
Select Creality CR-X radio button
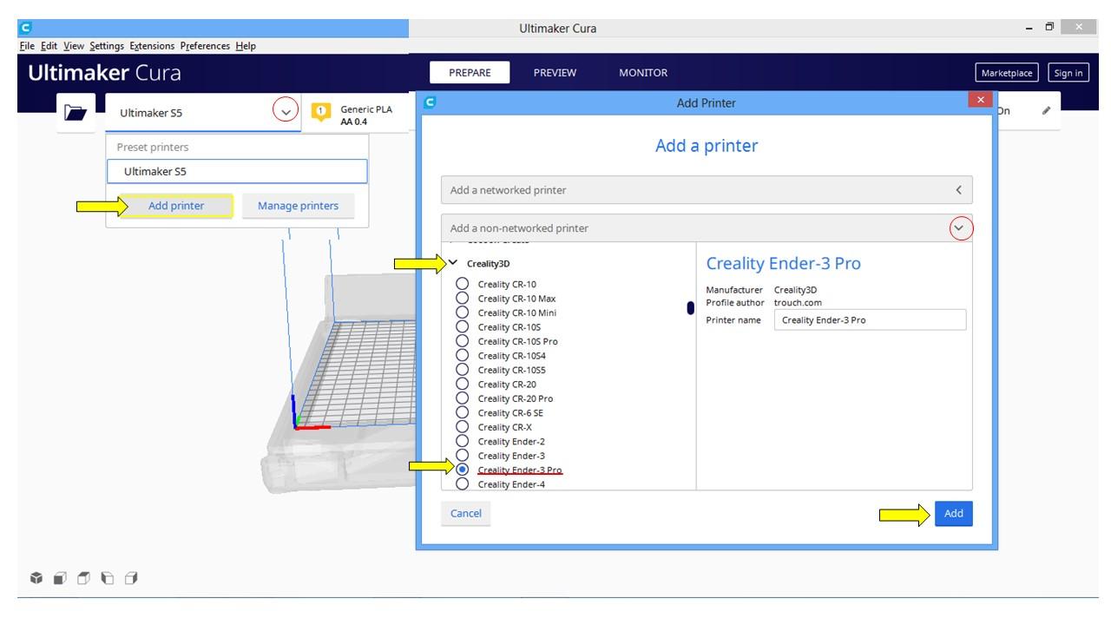[x=462, y=426]
